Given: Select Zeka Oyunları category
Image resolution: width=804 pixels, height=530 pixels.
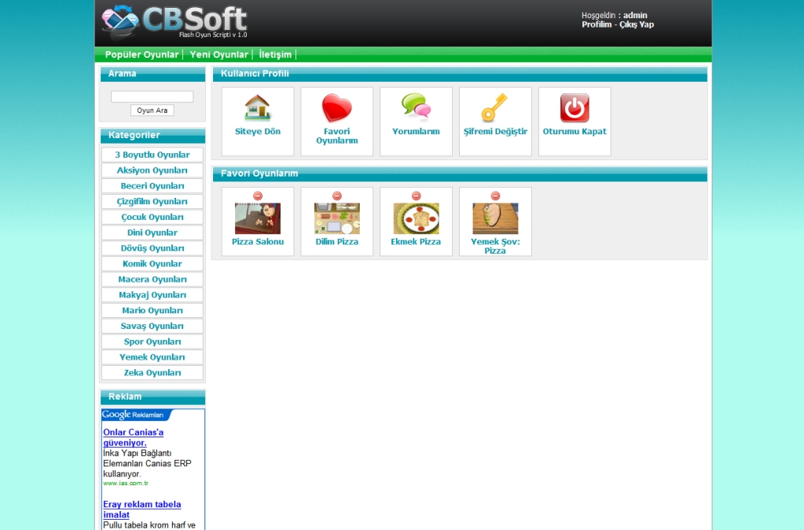Looking at the screenshot, I should (x=152, y=373).
